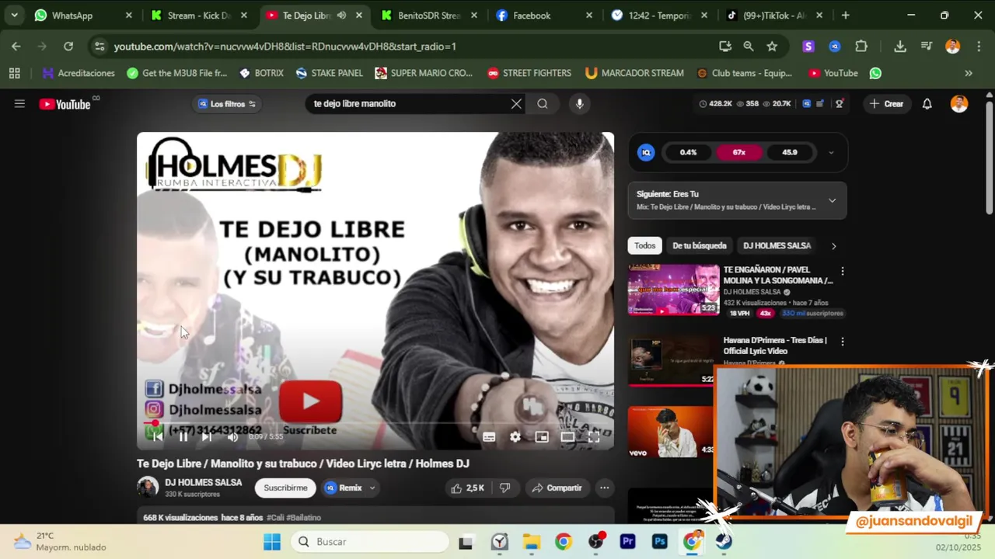Viewport: 995px width, 559px height.
Task: Go to the previous video
Action: 158,437
